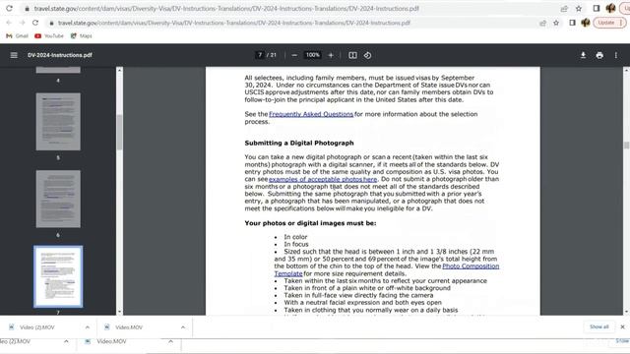This screenshot has width=630, height=354.
Task: Open the YouTube bookmark
Action: click(49, 36)
